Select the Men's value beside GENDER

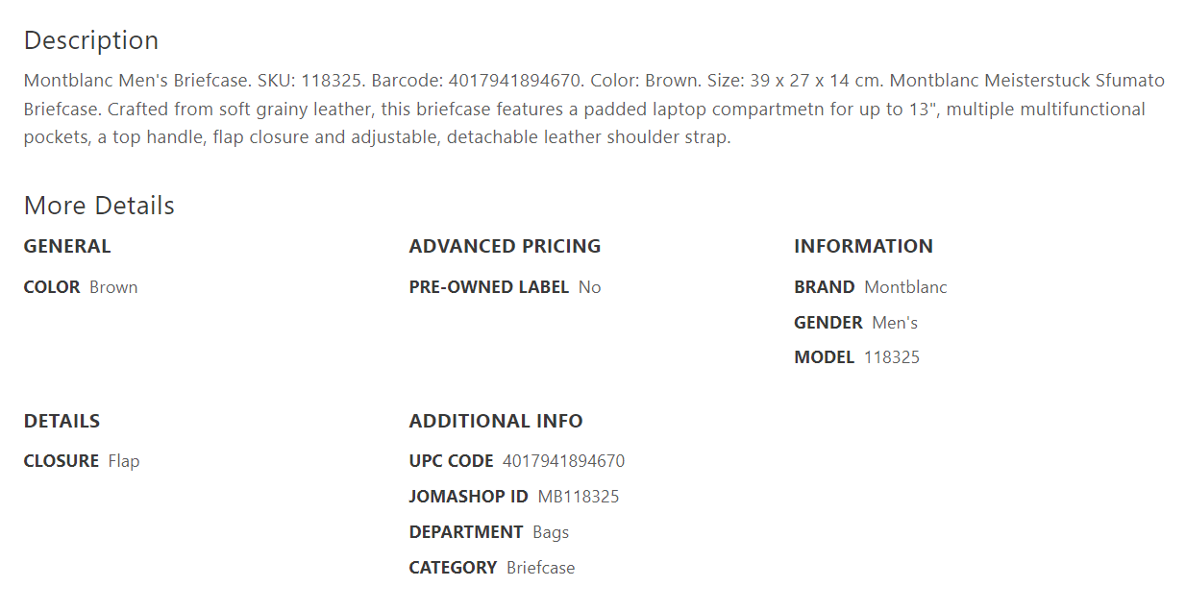[x=895, y=323]
